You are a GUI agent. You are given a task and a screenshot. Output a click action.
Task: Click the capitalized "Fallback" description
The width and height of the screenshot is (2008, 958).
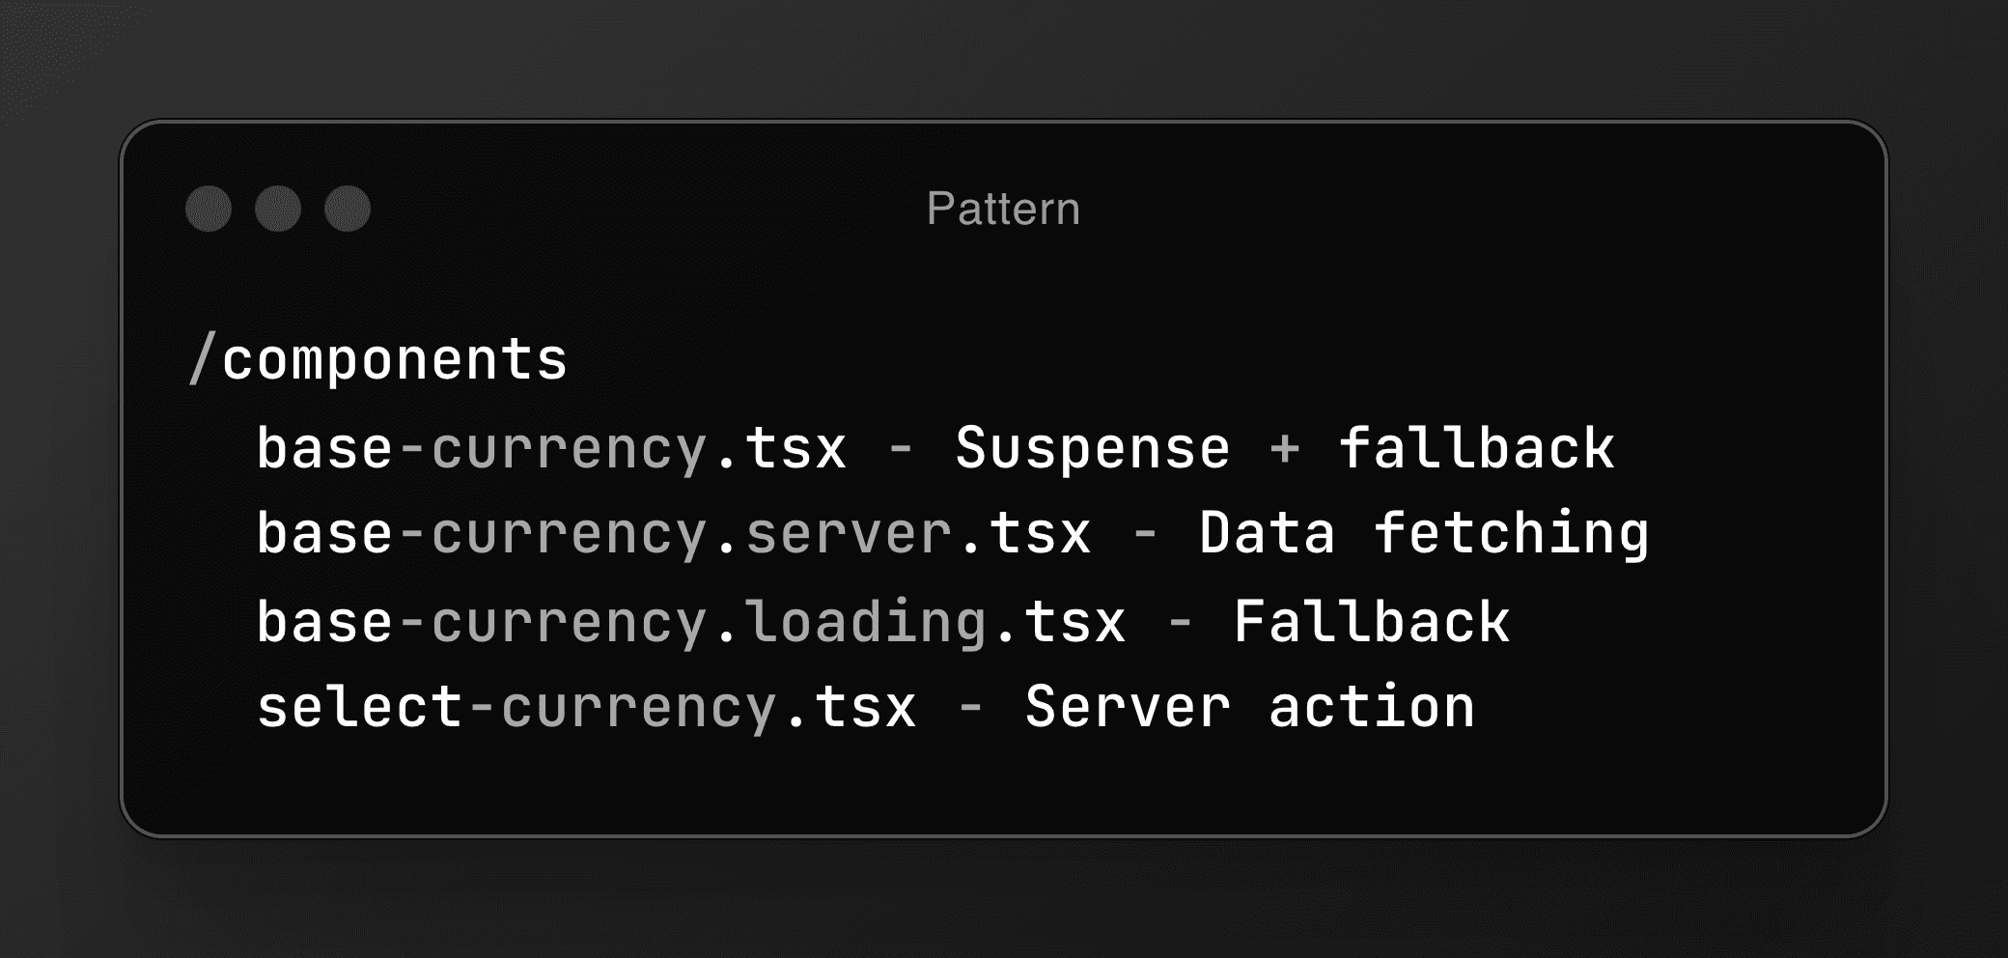(1371, 621)
